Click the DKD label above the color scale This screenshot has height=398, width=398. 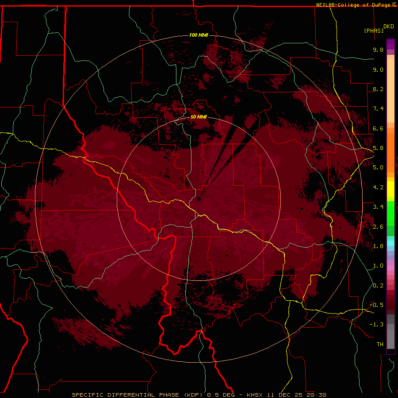point(389,27)
